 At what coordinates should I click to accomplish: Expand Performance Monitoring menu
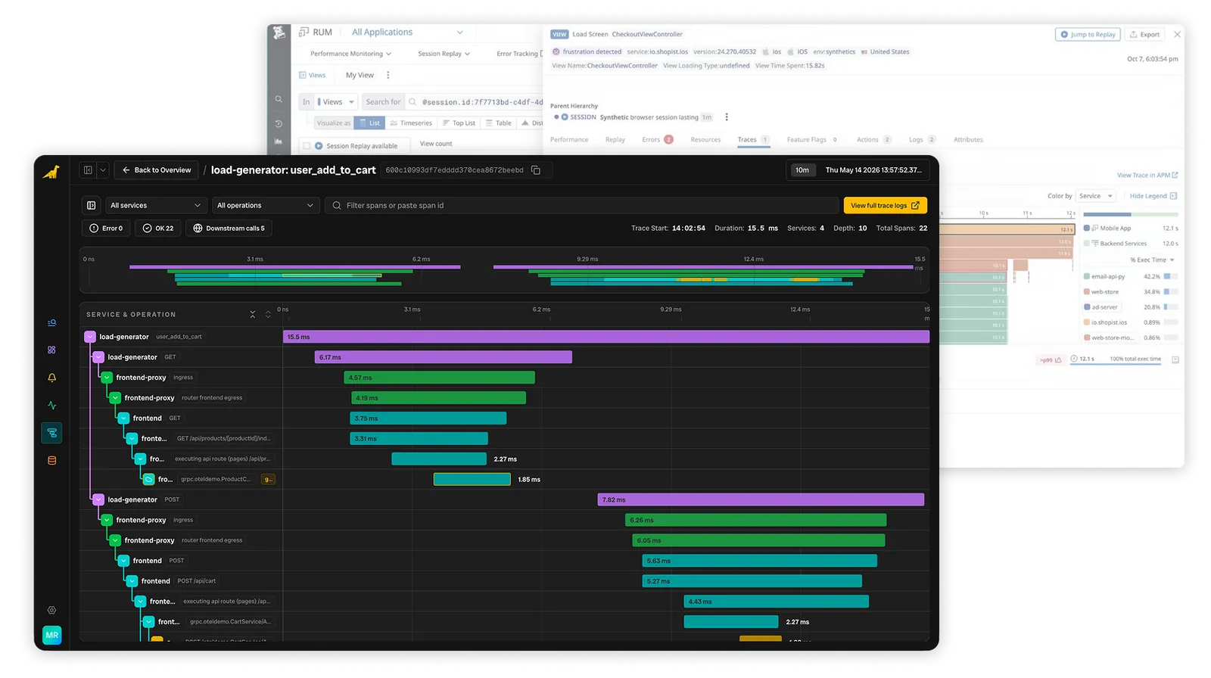click(x=350, y=54)
